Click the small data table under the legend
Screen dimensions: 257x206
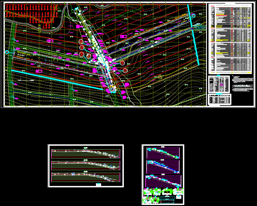point(220,99)
